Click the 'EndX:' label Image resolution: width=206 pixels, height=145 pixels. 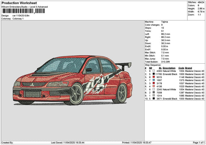tap(148, 46)
